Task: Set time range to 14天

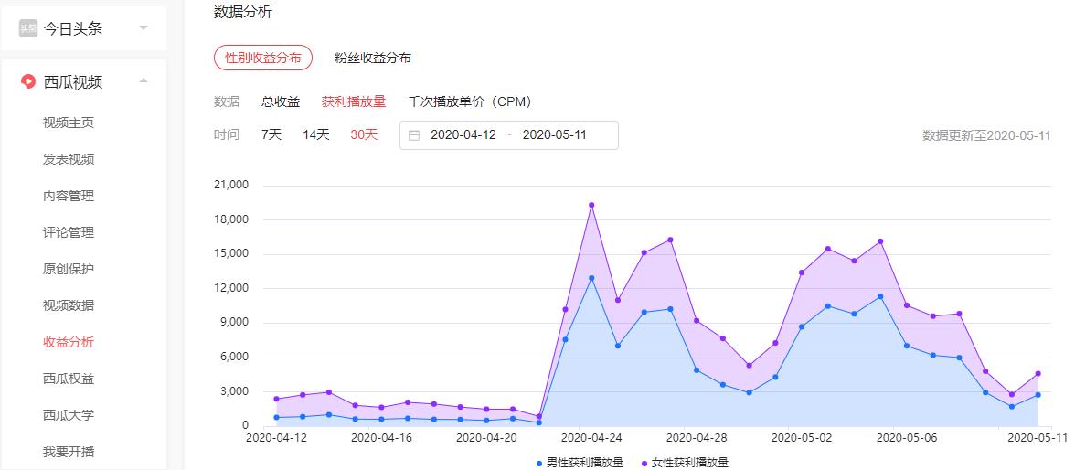Action: point(316,134)
